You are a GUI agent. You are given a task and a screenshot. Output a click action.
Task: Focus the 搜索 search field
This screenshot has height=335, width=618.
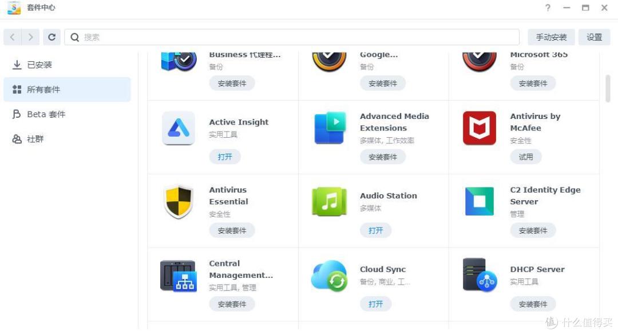[x=292, y=37]
